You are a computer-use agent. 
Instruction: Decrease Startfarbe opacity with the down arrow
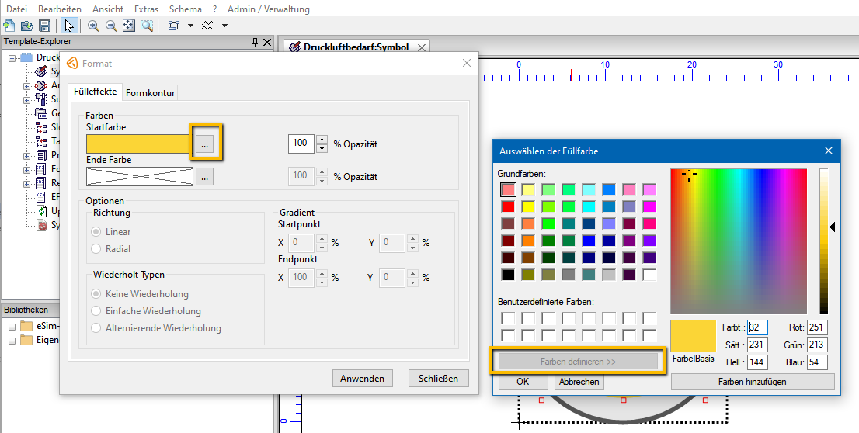coord(322,148)
